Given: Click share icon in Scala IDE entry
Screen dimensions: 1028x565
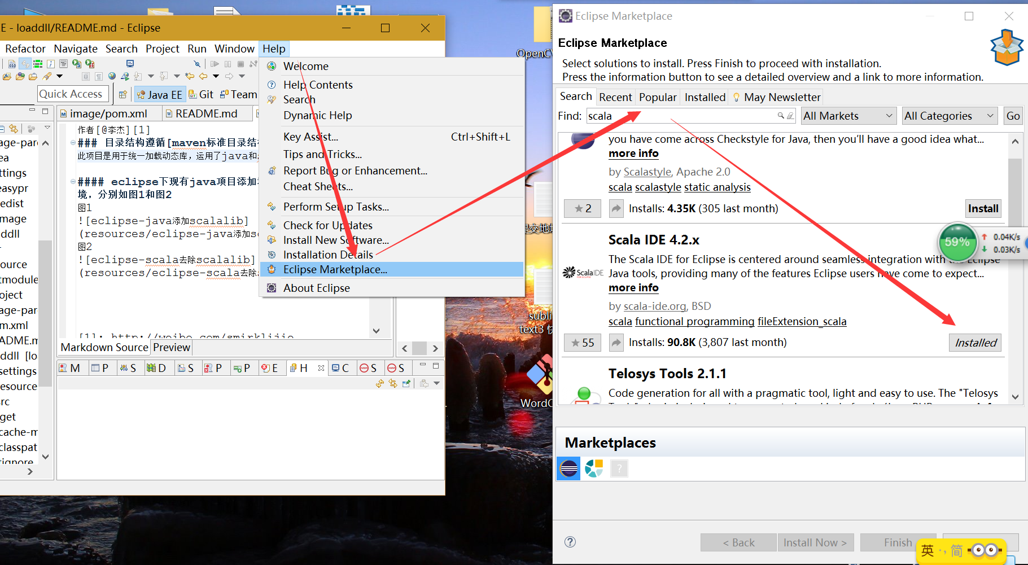Looking at the screenshot, I should [616, 342].
